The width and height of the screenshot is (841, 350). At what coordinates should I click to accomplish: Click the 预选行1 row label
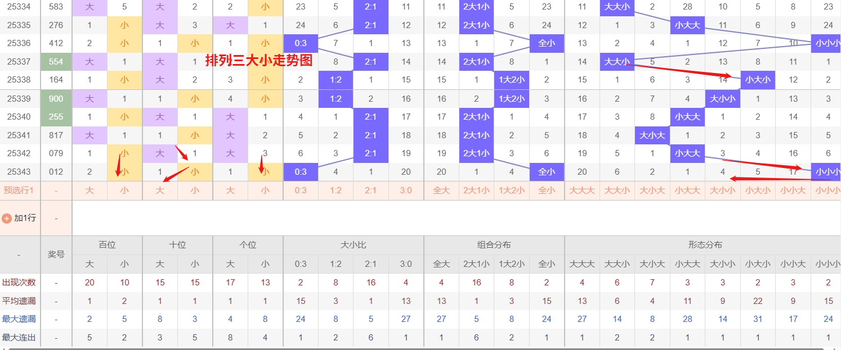click(x=19, y=190)
